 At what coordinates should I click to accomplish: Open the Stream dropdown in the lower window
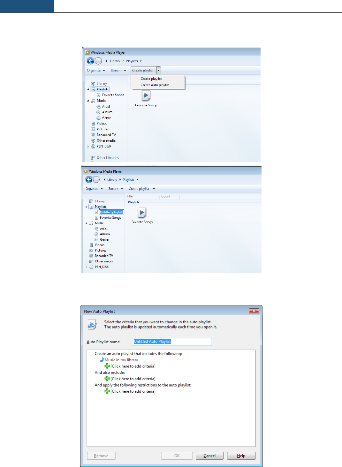coord(116,189)
